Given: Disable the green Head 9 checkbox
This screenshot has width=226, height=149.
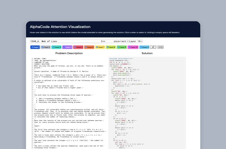Looking at the screenshot, I should click(x=118, y=47).
